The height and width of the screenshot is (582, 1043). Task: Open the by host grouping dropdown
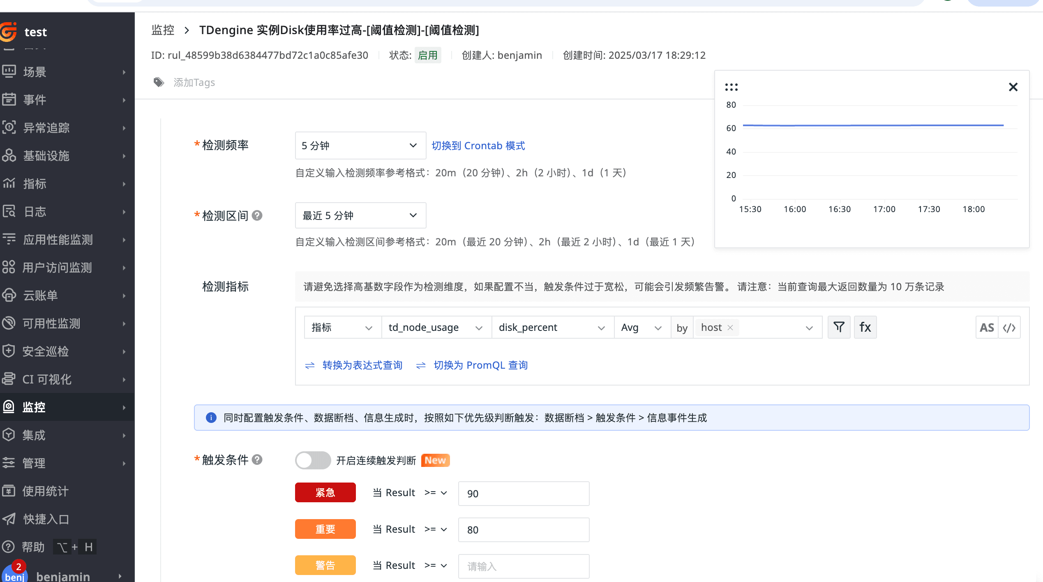tap(757, 327)
